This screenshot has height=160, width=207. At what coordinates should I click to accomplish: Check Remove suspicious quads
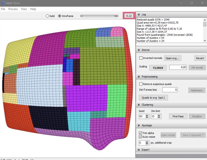pos(141,84)
